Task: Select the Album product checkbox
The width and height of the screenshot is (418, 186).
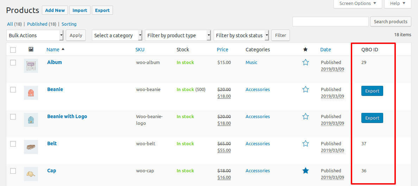Action: [13, 63]
